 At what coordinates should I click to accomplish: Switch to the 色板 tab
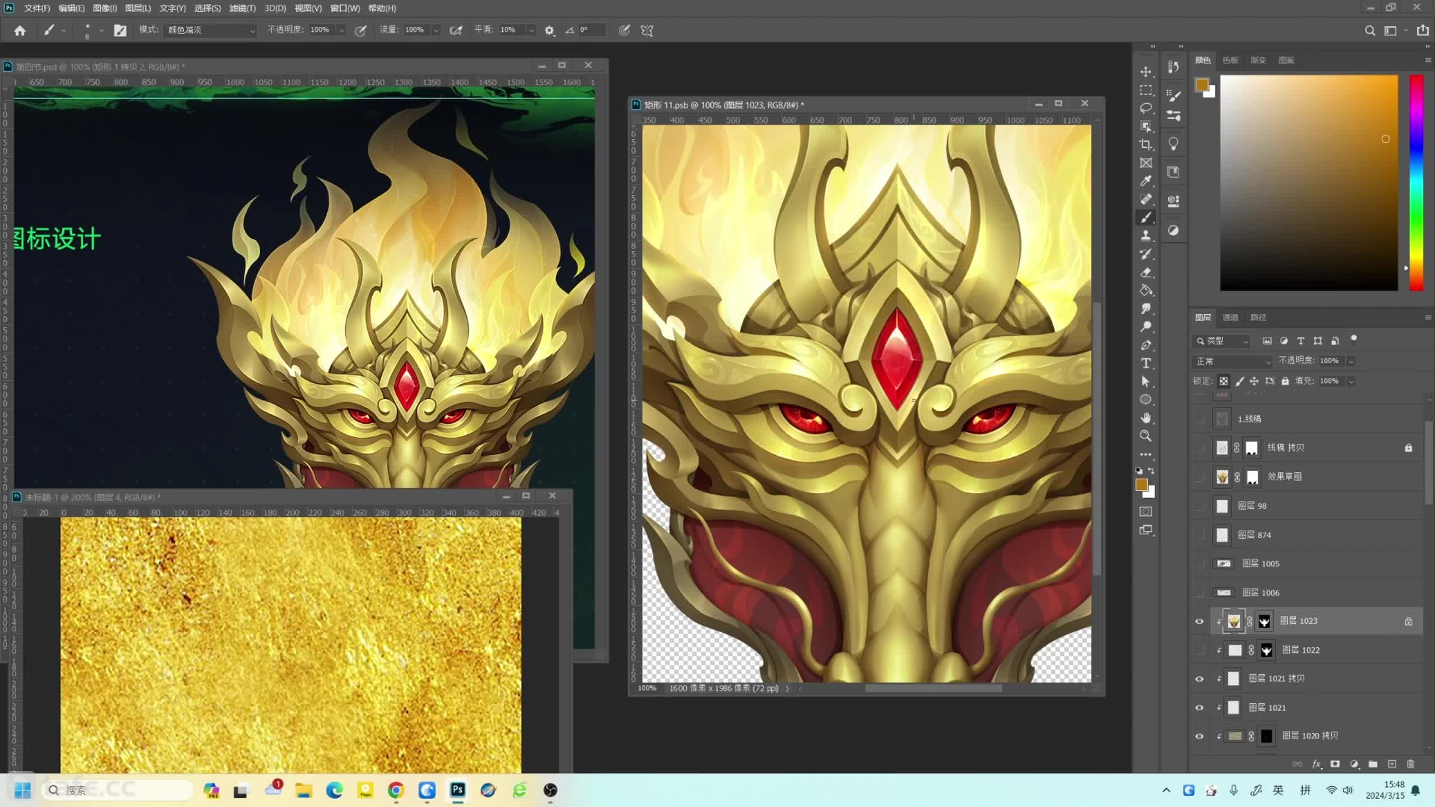point(1230,60)
